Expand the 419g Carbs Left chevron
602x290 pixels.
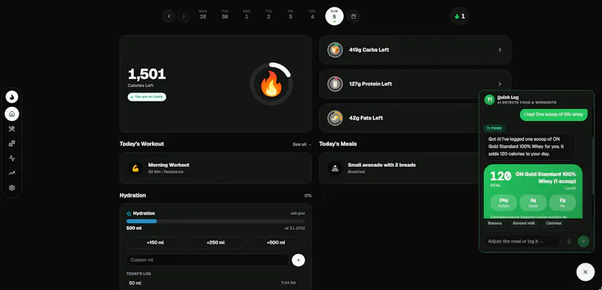pyautogui.click(x=500, y=50)
